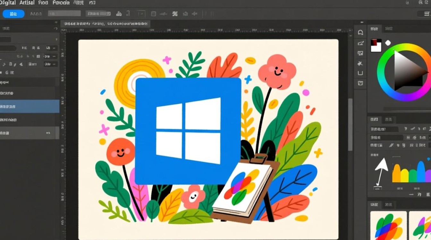Grab the hand pan tool

(360, 83)
